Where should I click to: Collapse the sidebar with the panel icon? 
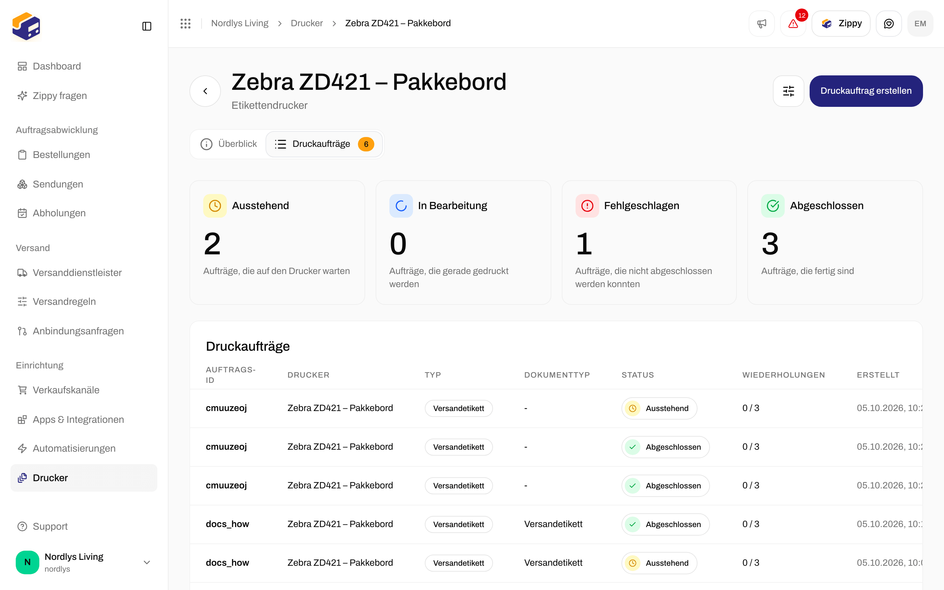(147, 26)
